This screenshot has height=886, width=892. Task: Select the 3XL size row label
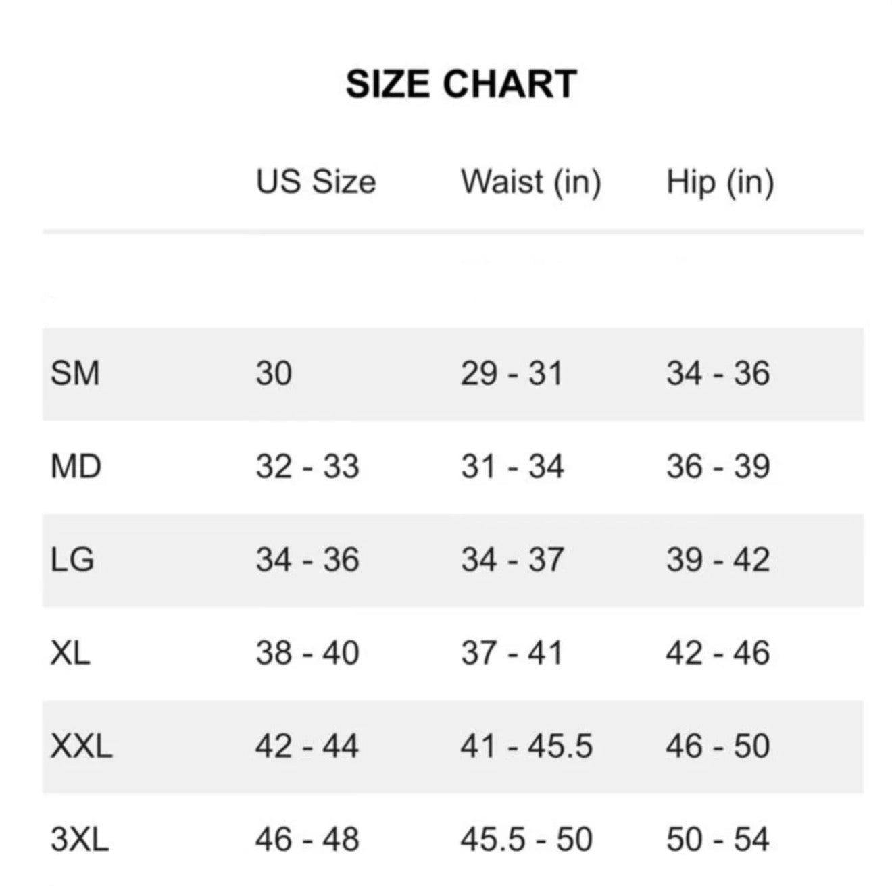(x=79, y=839)
